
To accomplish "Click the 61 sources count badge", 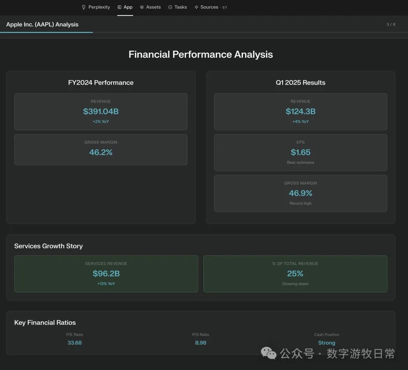I will click(x=225, y=7).
